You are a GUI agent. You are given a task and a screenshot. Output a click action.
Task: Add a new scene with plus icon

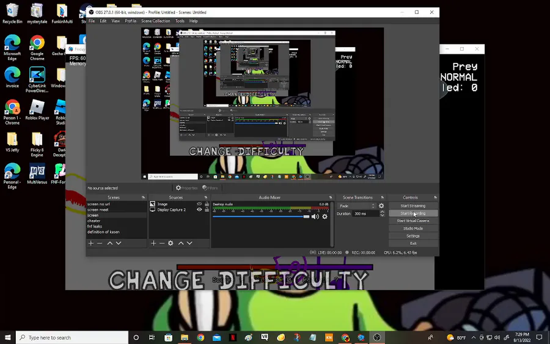click(x=91, y=243)
